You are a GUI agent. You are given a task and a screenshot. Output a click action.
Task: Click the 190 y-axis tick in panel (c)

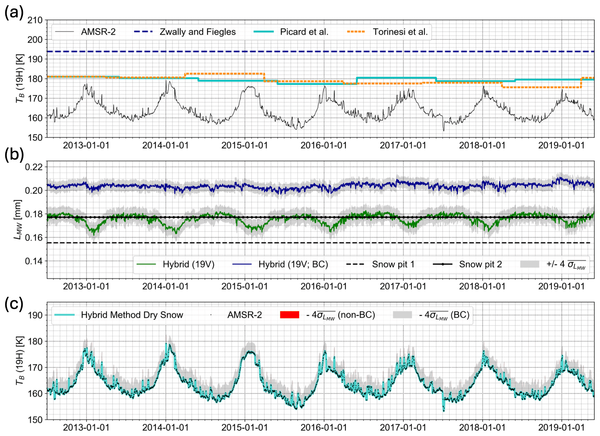pos(35,315)
